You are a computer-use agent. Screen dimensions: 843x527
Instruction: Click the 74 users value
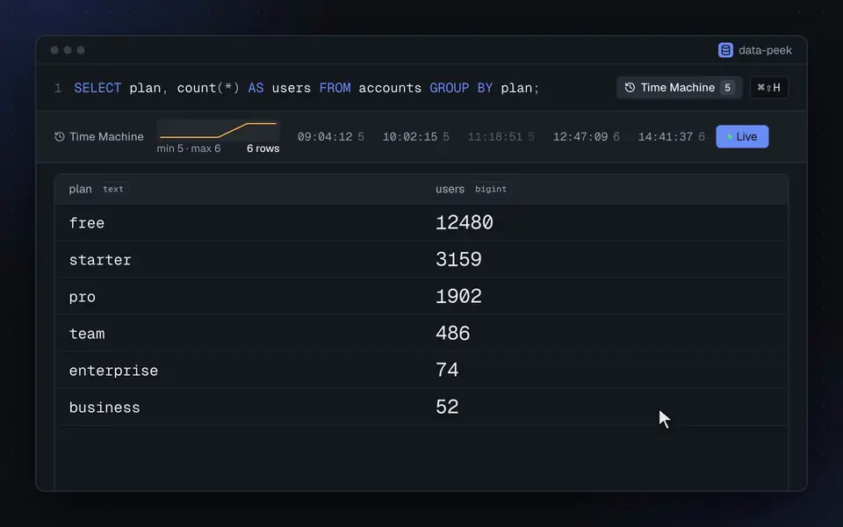pos(447,370)
